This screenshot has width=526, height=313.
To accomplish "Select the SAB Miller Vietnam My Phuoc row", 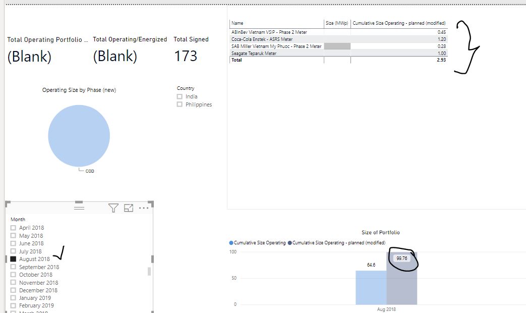I will (x=338, y=46).
